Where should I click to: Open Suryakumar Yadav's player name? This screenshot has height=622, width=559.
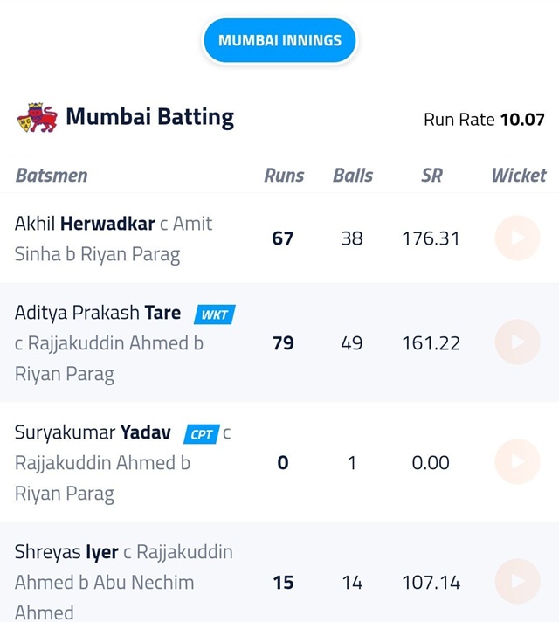[93, 432]
